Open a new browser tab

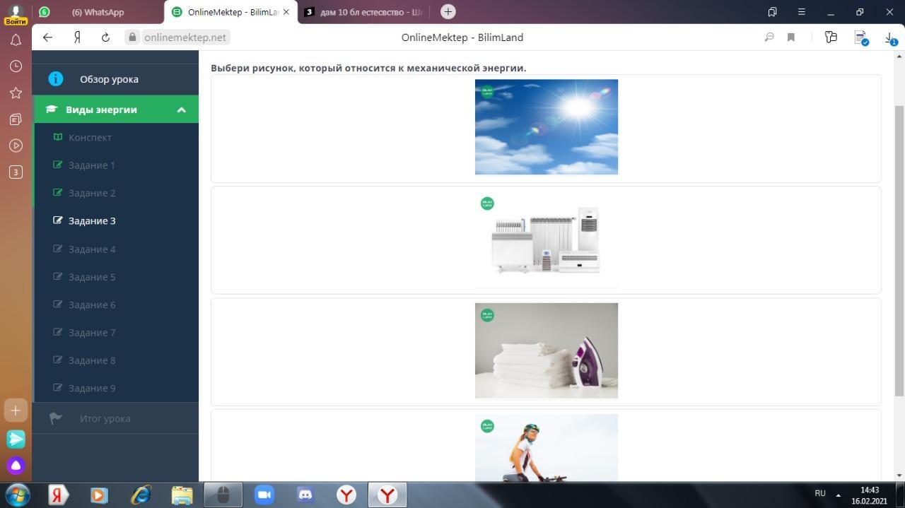(448, 12)
